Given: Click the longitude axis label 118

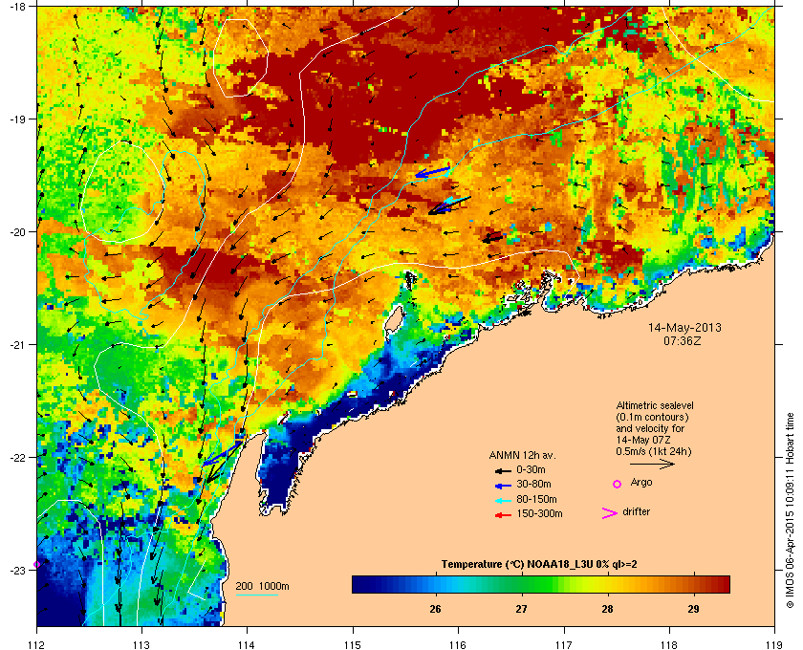Looking at the screenshot, I should click(669, 645).
